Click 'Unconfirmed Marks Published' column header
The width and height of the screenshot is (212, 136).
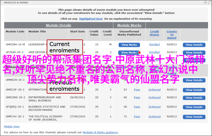pyautogui.click(x=129, y=33)
